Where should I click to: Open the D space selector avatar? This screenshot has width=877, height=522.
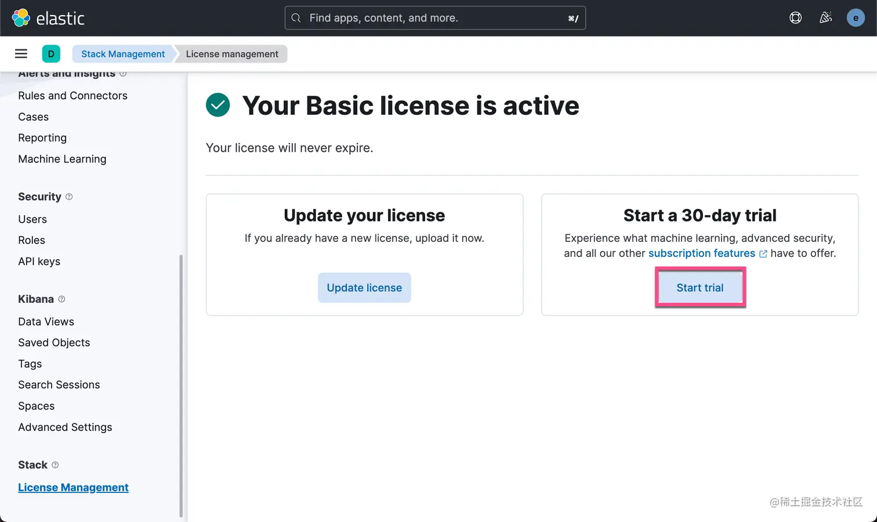coord(51,54)
